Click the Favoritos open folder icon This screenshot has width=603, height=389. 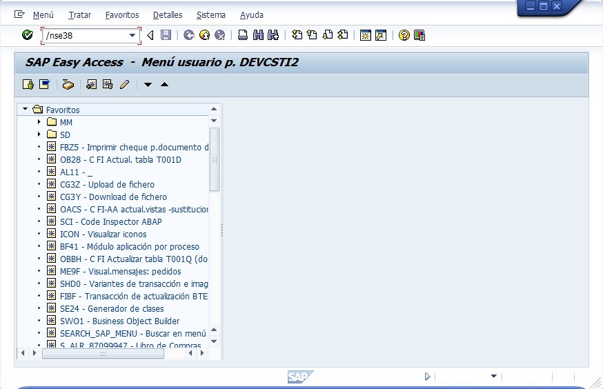coord(38,109)
